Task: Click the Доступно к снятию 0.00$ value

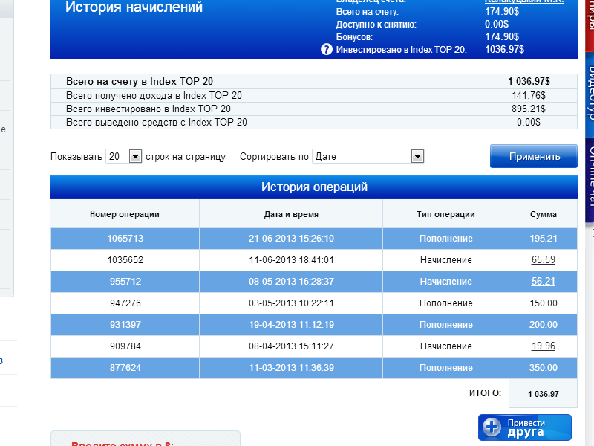Action: coord(497,25)
